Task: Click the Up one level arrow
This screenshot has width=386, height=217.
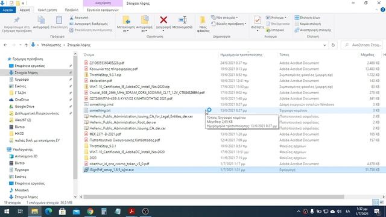Action: pos(26,45)
